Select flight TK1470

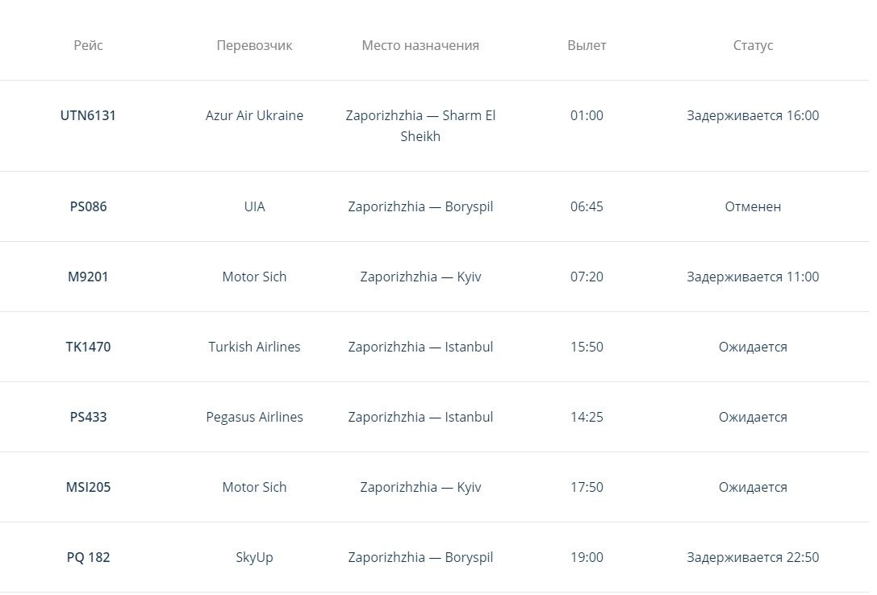pos(88,347)
